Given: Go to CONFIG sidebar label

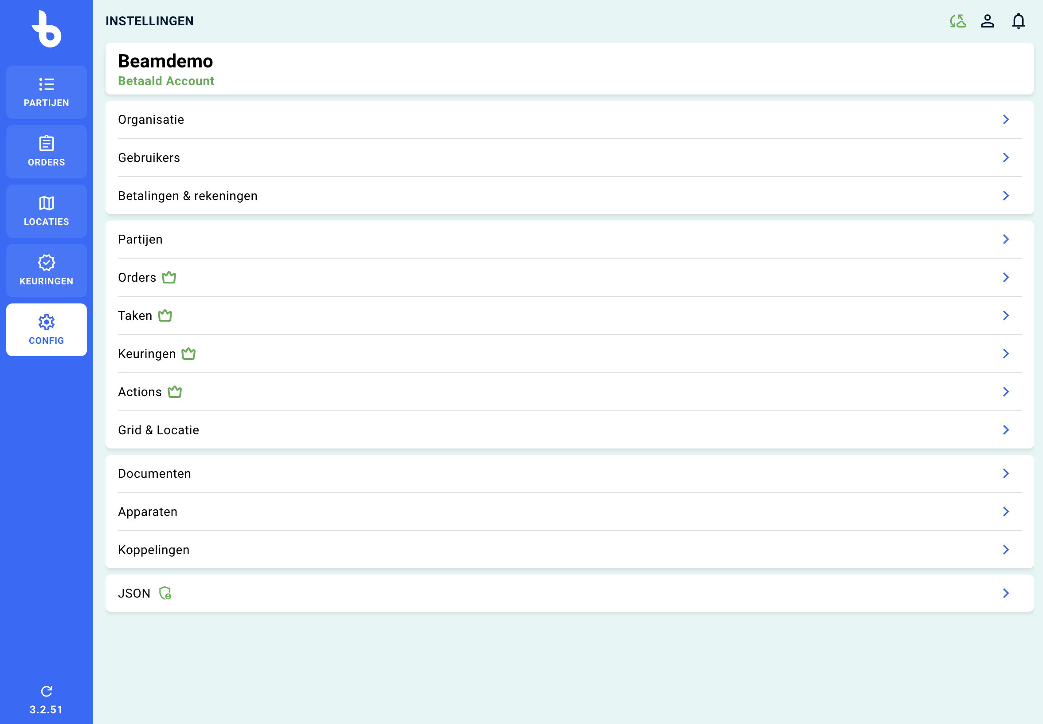Looking at the screenshot, I should click(46, 341).
